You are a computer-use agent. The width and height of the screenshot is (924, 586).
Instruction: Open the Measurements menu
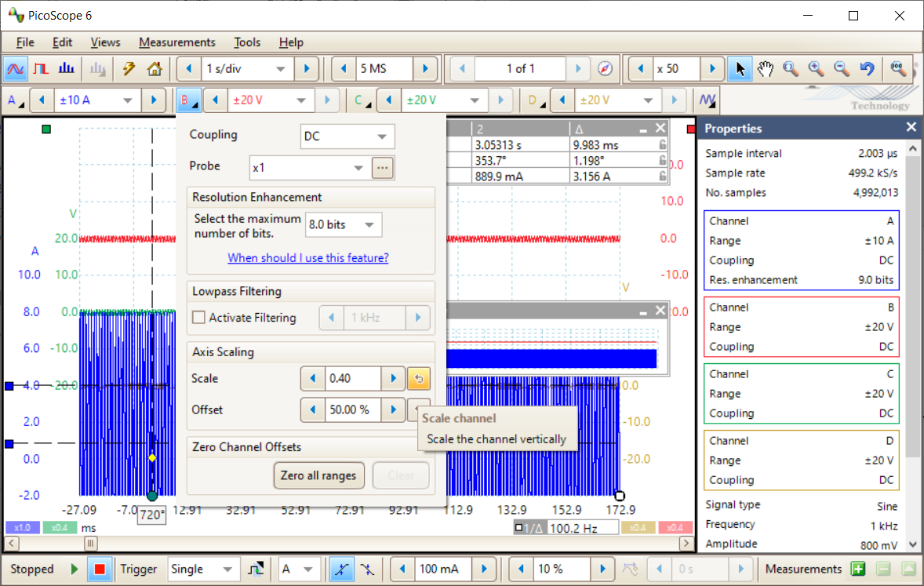[176, 42]
